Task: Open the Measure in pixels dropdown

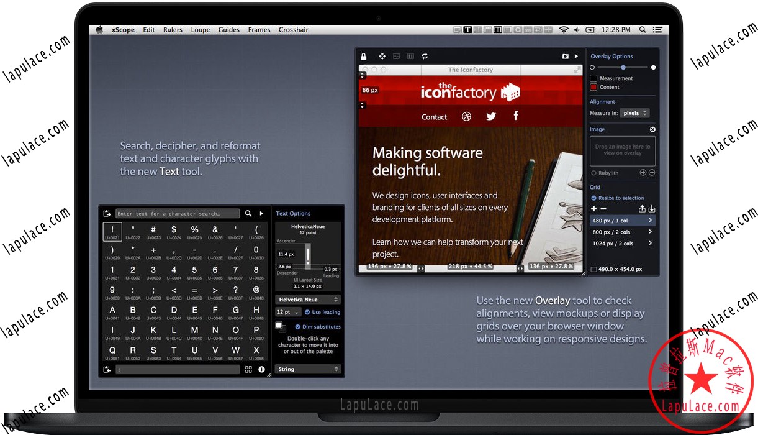Action: 634,113
